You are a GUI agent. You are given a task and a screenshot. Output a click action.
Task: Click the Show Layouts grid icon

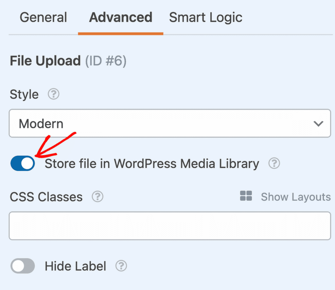pyautogui.click(x=246, y=196)
